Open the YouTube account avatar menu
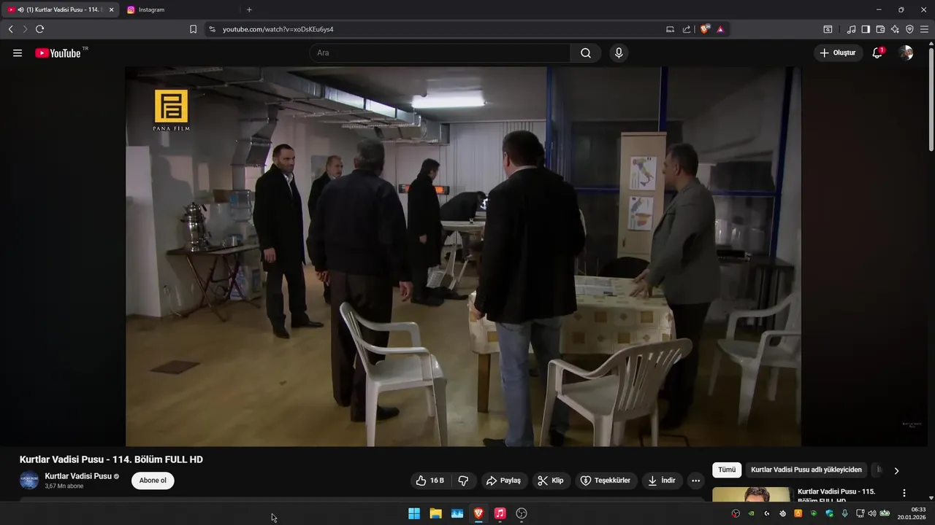Image resolution: width=935 pixels, height=525 pixels. 906,53
